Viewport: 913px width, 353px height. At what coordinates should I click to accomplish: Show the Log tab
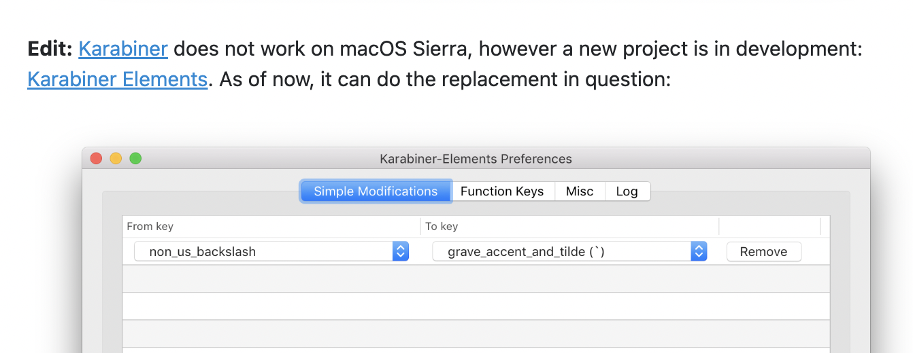(627, 191)
